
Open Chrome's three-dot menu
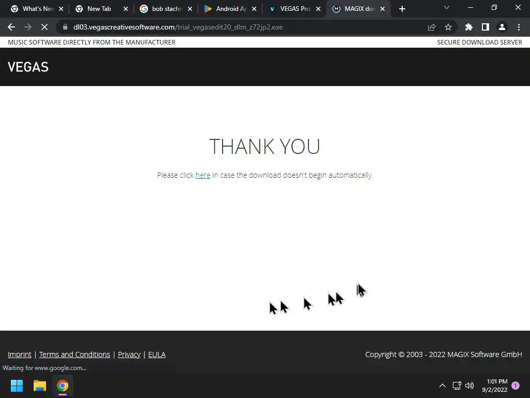click(x=519, y=27)
